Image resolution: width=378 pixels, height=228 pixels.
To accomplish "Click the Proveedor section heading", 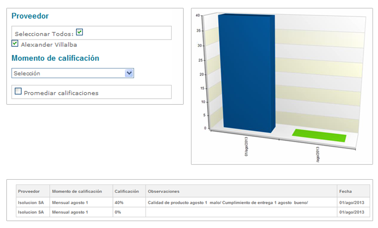I will click(30, 16).
